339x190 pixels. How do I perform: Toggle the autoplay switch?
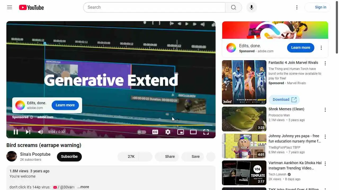click(142, 132)
